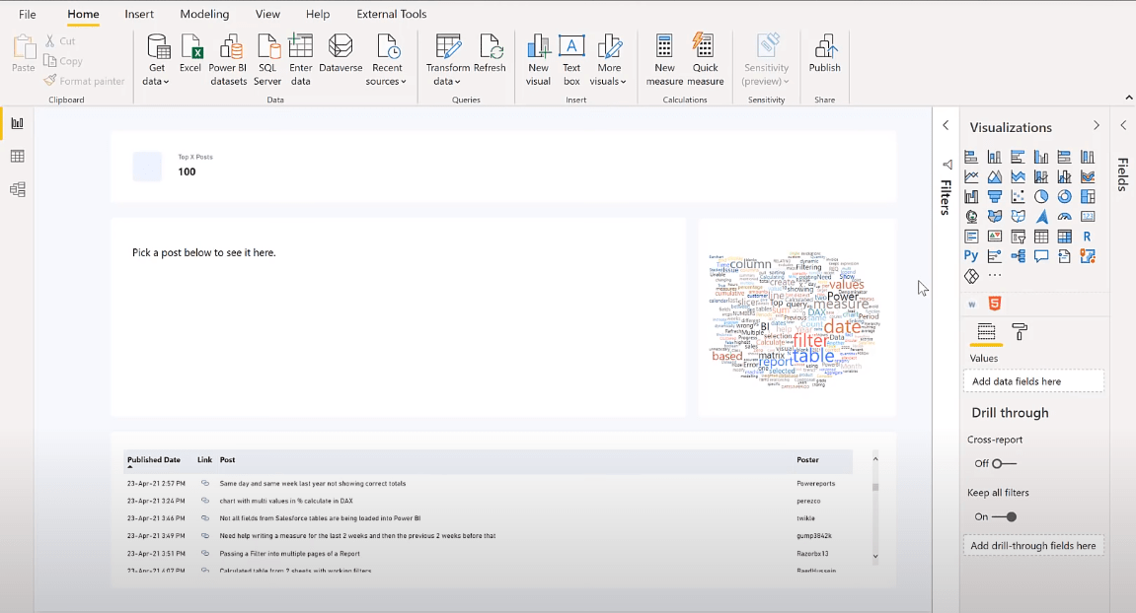Select the Gauge visual
Screen dimensions: 1136x613
click(x=1064, y=217)
